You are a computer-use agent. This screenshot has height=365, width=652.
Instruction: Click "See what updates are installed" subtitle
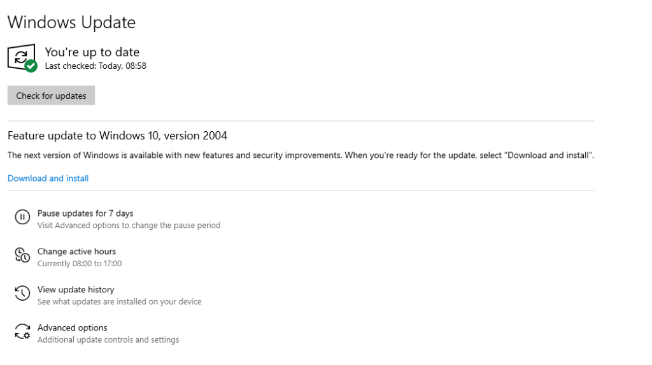click(x=119, y=302)
